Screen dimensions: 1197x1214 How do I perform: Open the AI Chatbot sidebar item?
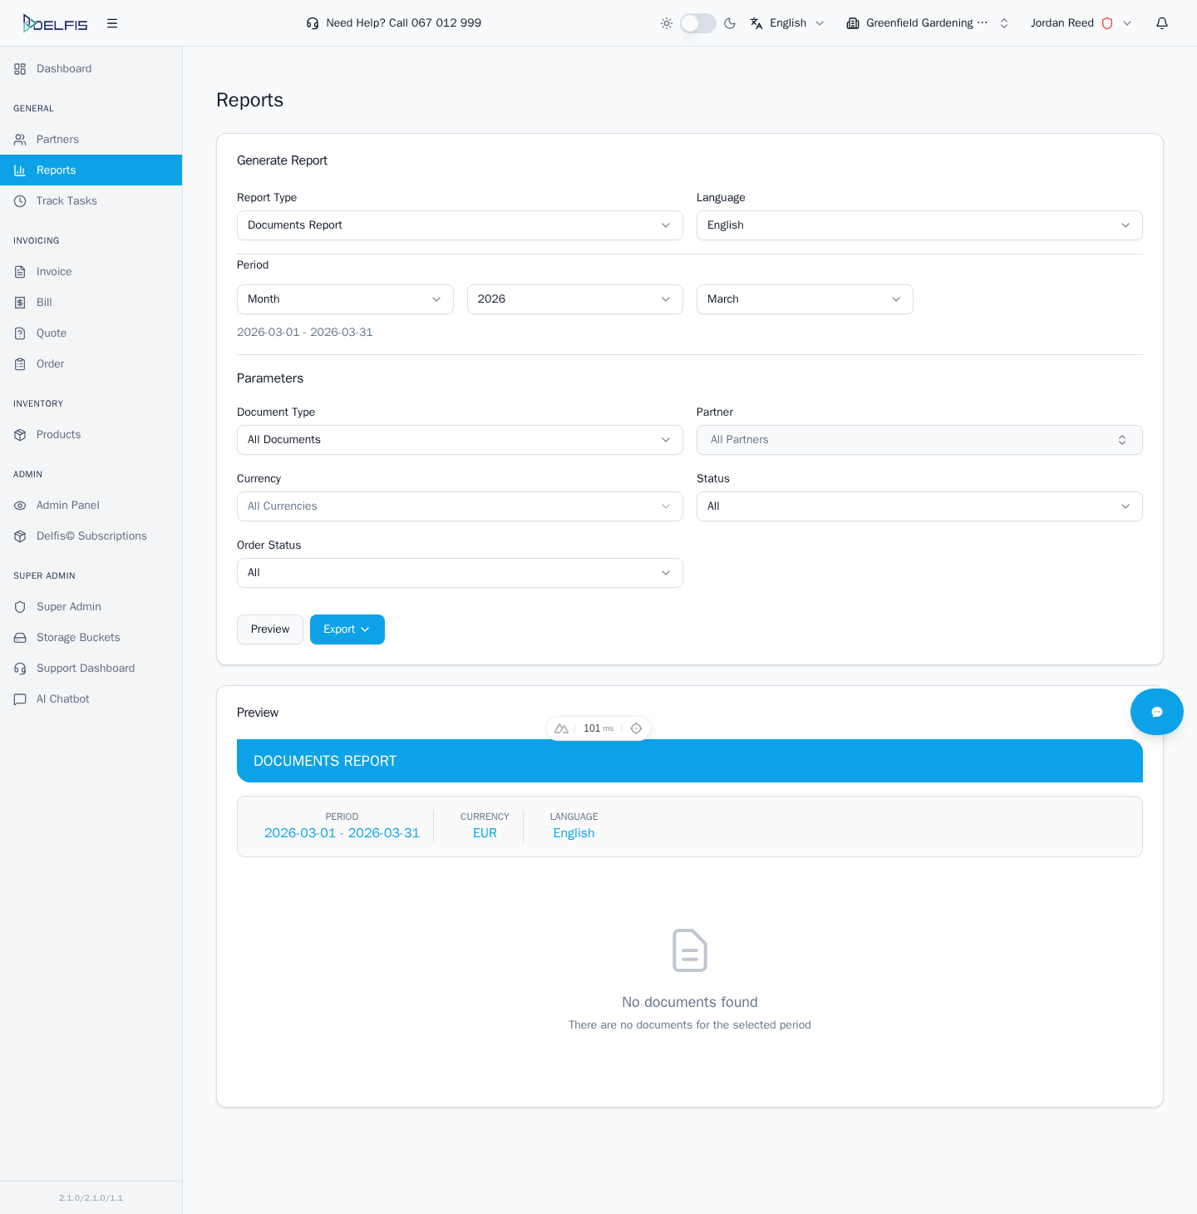[62, 698]
